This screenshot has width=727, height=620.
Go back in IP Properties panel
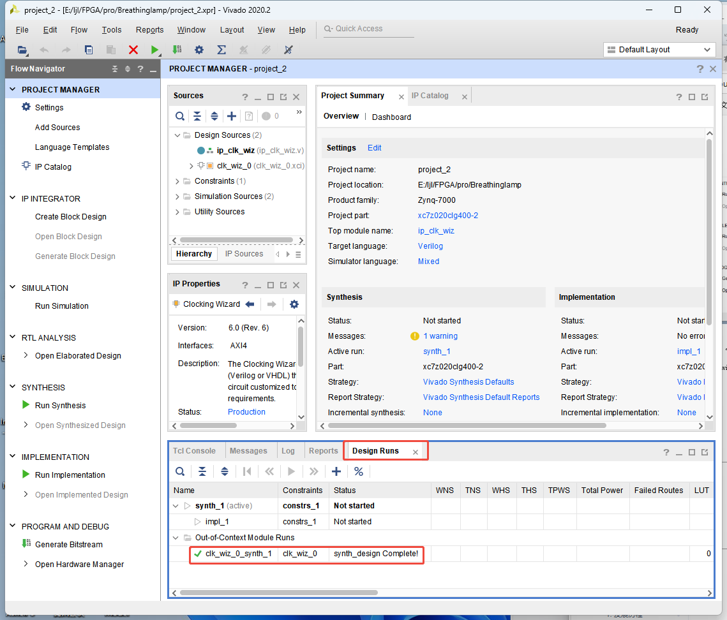coord(250,304)
